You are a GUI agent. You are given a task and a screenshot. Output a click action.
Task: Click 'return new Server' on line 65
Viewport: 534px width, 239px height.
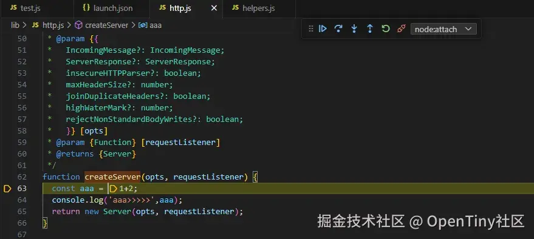point(91,212)
